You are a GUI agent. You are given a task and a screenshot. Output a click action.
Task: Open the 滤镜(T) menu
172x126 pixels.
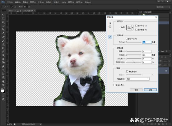click(56, 2)
